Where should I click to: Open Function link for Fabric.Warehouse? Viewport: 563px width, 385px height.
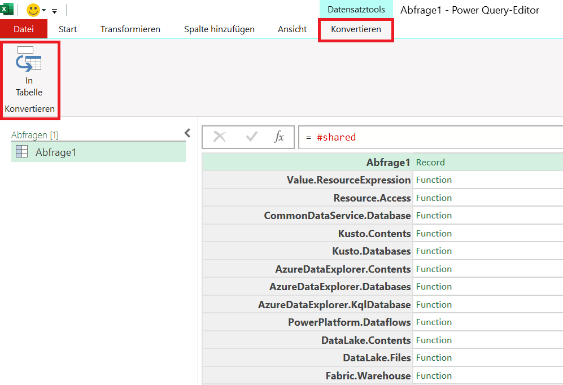coord(434,375)
